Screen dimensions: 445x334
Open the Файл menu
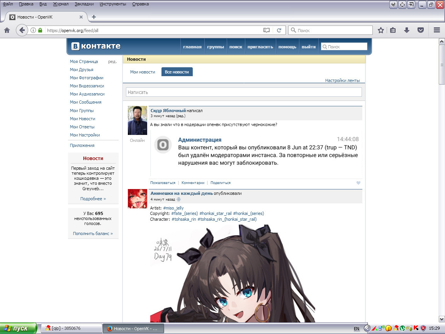[8, 4]
